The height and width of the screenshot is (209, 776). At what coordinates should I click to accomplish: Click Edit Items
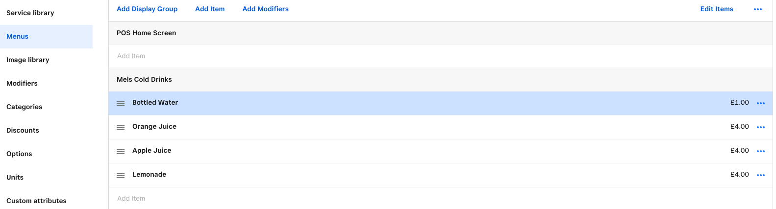(716, 9)
